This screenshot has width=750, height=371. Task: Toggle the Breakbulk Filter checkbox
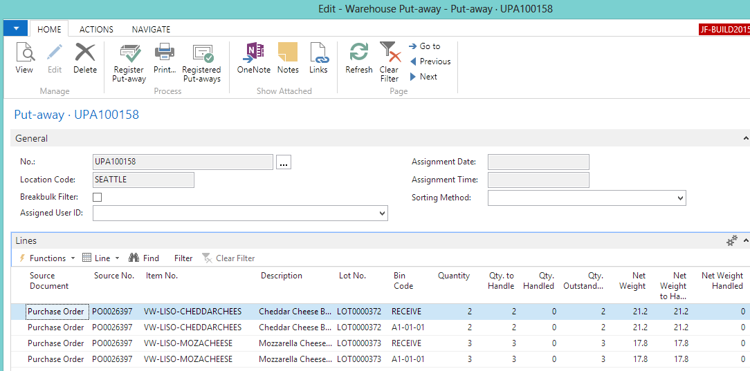click(x=98, y=197)
